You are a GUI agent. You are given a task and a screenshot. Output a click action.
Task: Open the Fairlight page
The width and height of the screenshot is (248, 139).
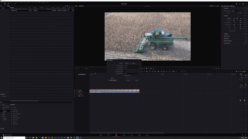point(139,135)
